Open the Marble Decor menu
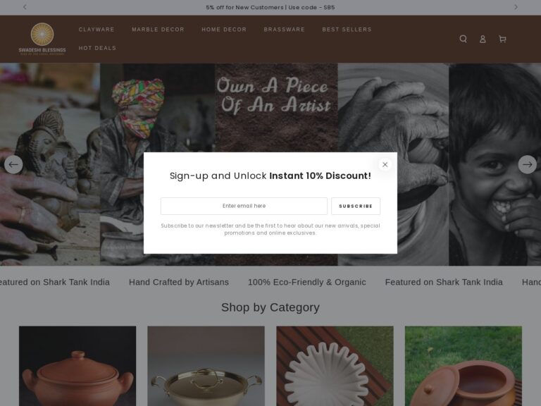The width and height of the screenshot is (541, 406). coord(158,30)
